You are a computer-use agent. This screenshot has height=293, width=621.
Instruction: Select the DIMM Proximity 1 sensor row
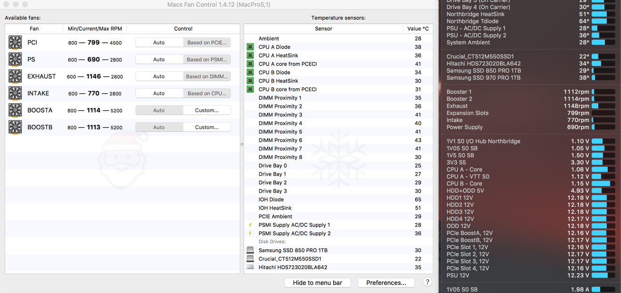[338, 98]
